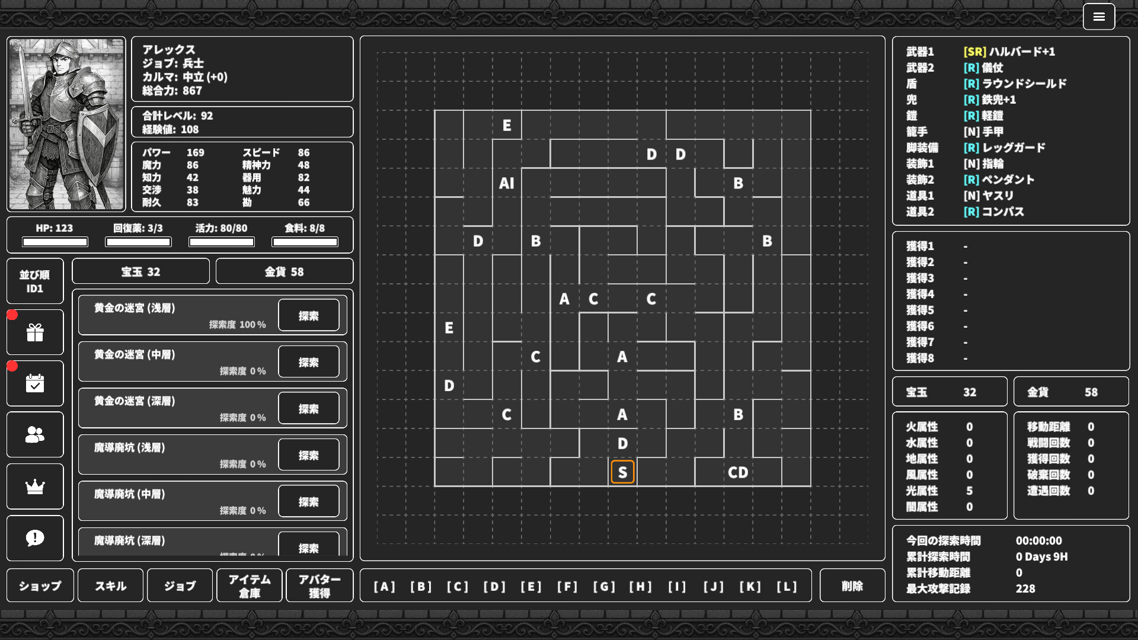Open the ジョブ tab
The image size is (1138, 640).
tap(180, 585)
